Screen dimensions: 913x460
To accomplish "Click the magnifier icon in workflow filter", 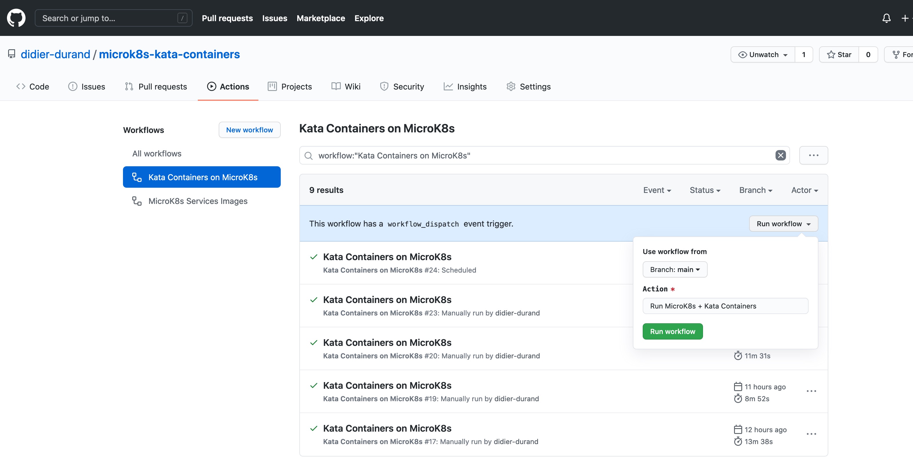I will pos(309,156).
